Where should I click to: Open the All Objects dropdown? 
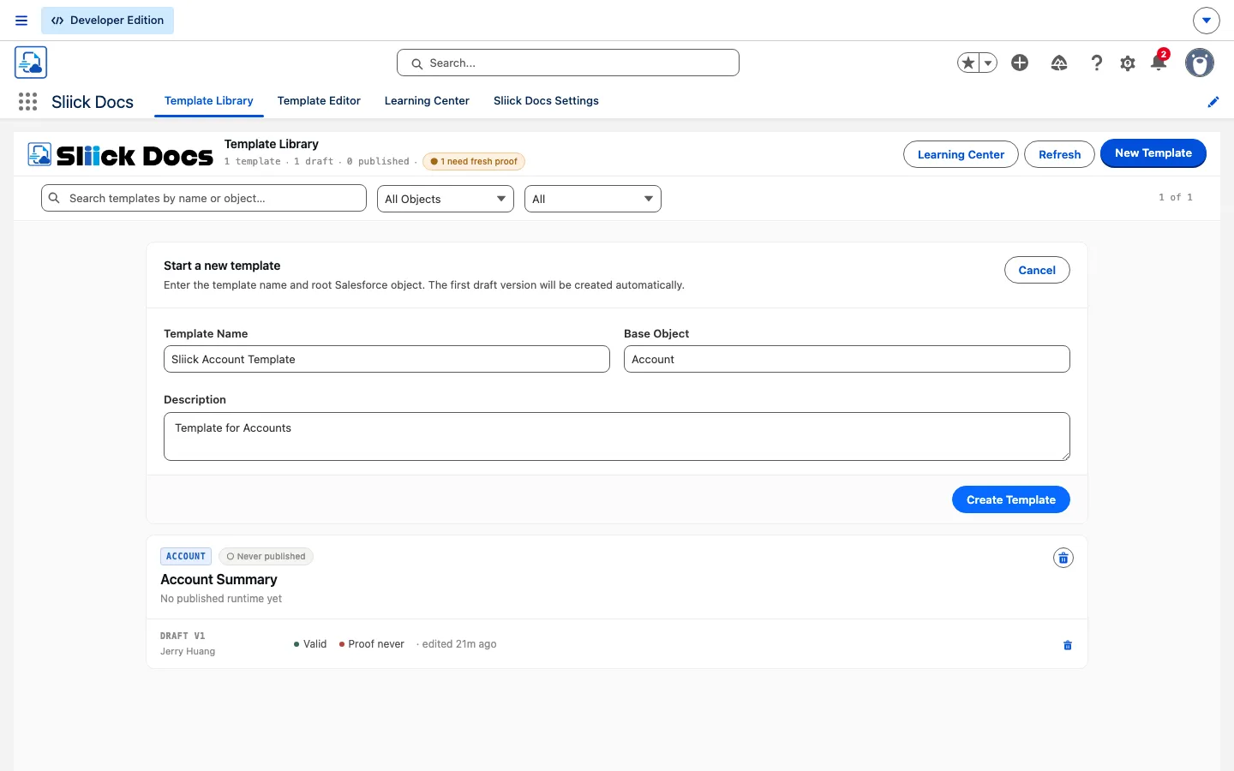[x=446, y=199]
